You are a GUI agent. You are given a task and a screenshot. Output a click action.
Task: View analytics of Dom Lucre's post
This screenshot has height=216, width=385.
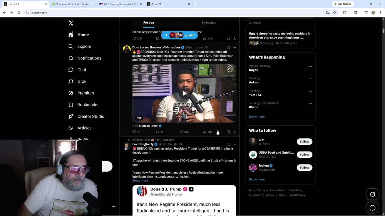tap(207, 132)
